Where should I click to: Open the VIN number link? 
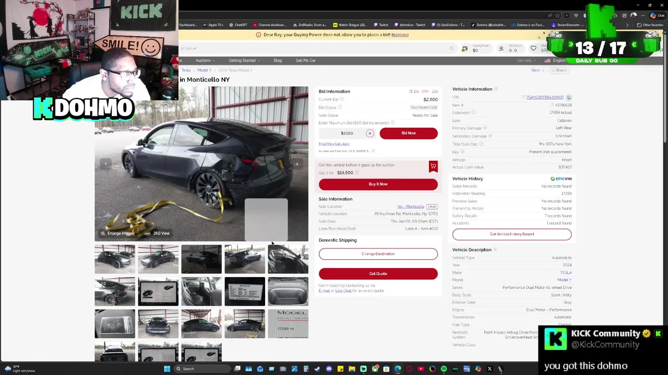(545, 97)
